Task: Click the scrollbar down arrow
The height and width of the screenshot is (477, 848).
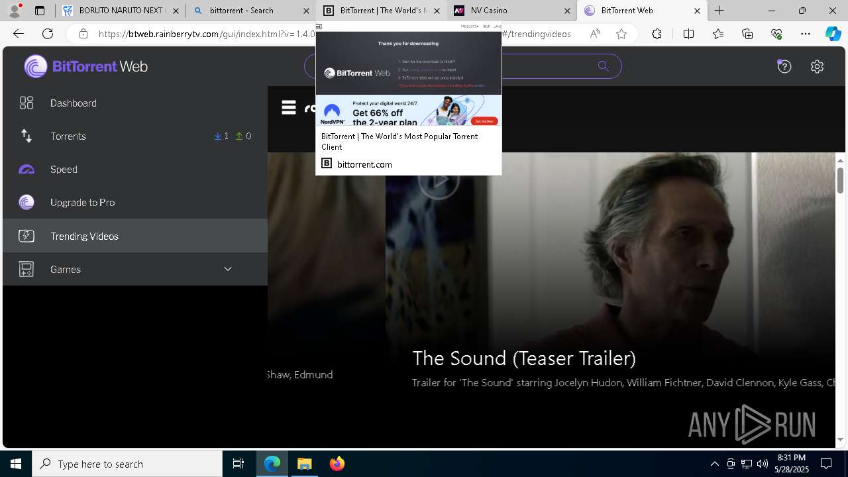Action: pyautogui.click(x=840, y=439)
